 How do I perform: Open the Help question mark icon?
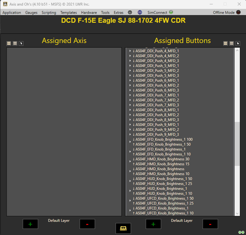point(130,13)
